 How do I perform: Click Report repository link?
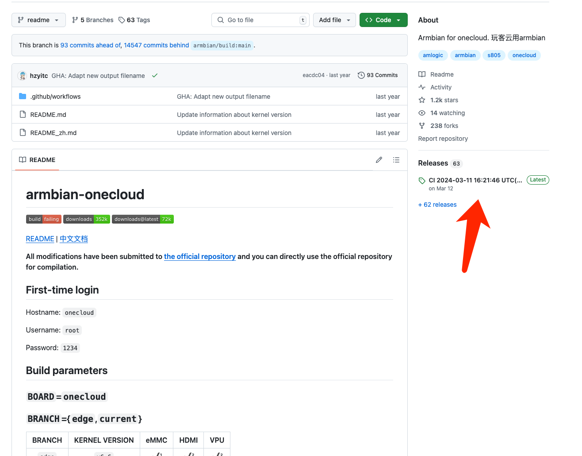point(443,139)
